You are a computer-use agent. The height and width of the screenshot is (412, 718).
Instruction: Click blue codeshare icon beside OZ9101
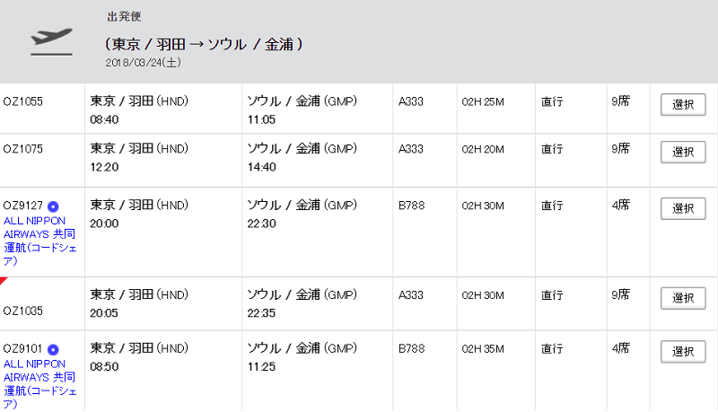click(x=53, y=350)
